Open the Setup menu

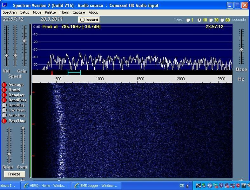click(25, 12)
